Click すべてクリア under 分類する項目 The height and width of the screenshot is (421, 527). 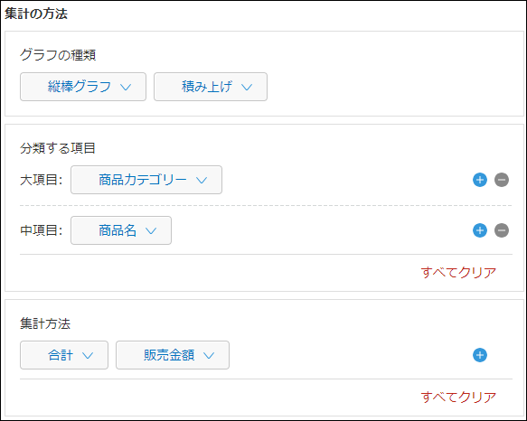(458, 272)
